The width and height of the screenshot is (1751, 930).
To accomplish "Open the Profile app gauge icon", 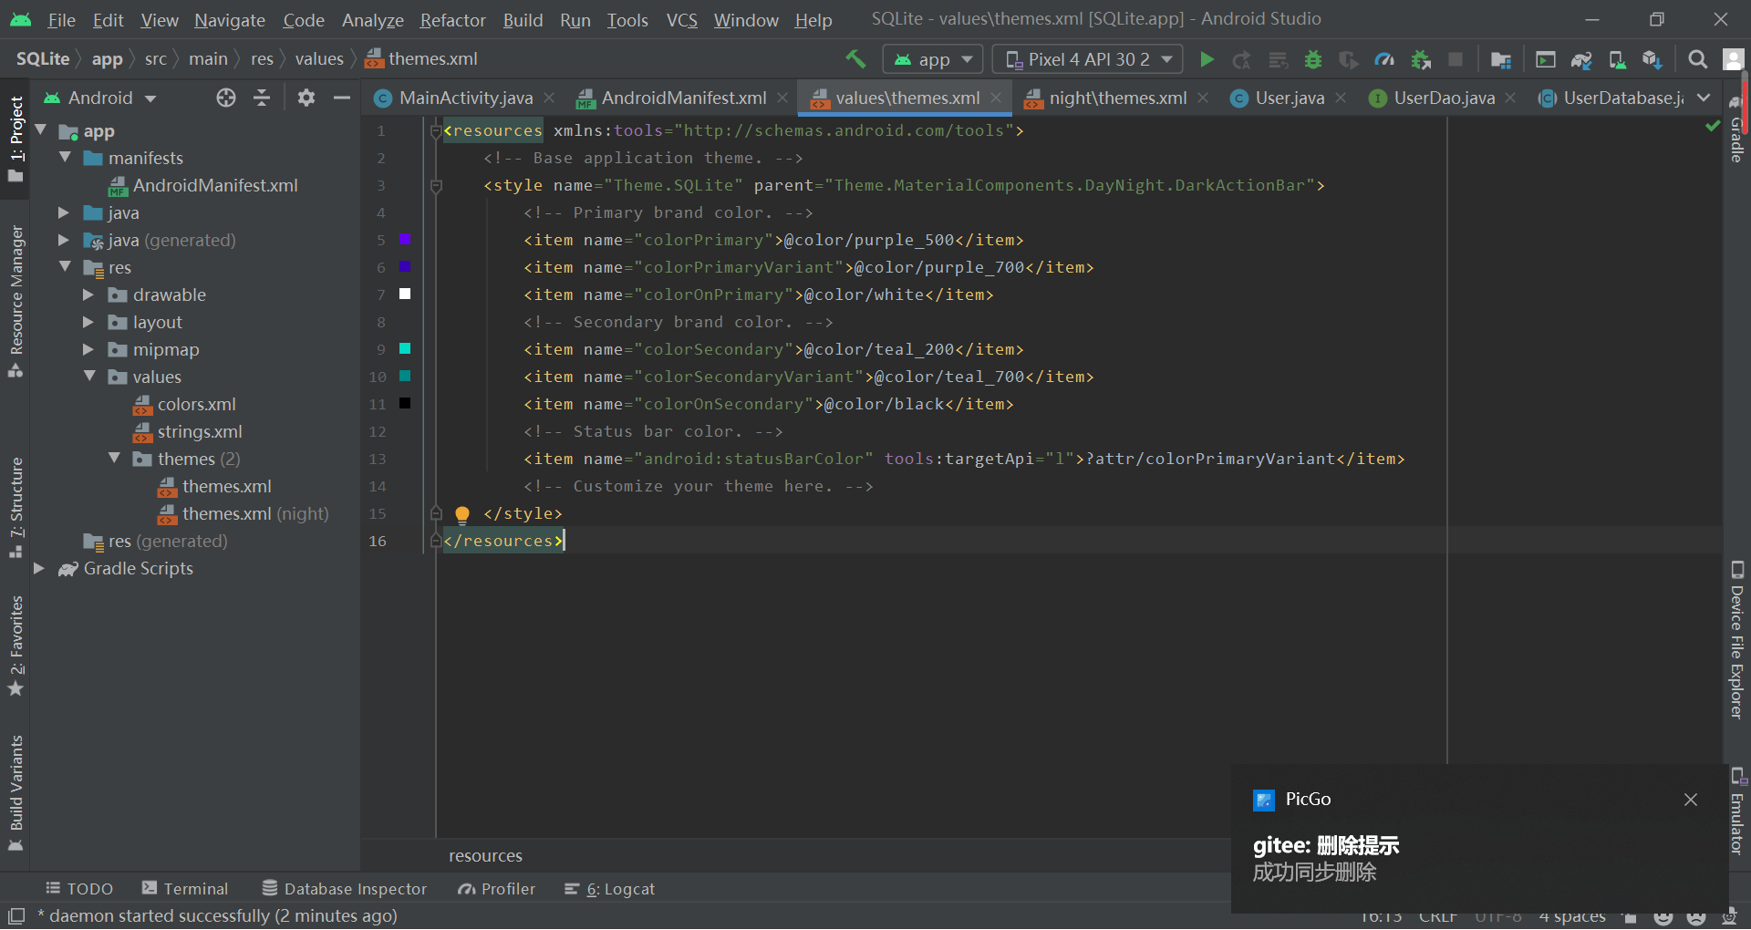I will pos(1384,59).
